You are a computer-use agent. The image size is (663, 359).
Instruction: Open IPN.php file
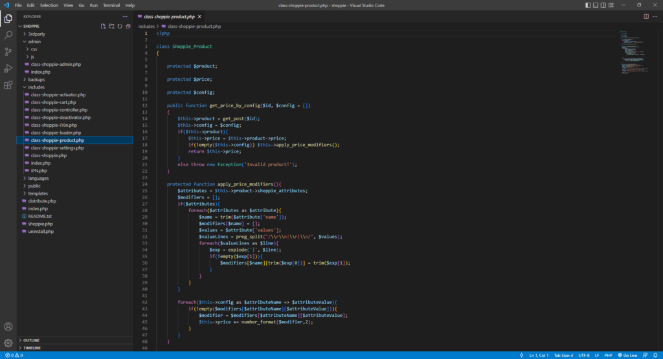click(39, 171)
